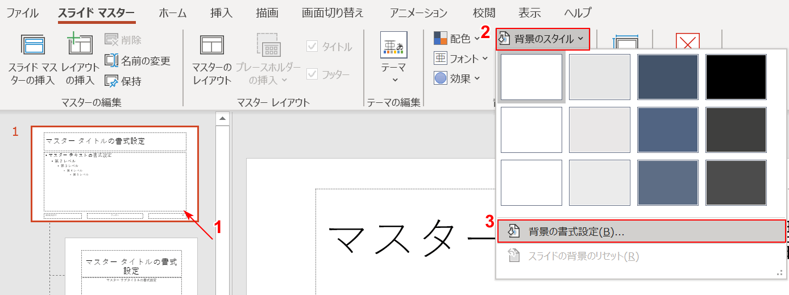Select the Slide Master (スライド マスター) tab

click(97, 13)
